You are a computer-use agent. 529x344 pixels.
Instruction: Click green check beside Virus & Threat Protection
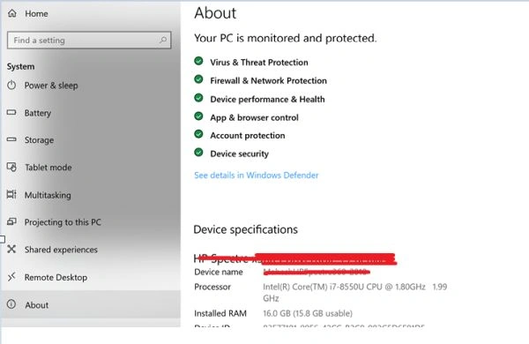pyautogui.click(x=198, y=61)
